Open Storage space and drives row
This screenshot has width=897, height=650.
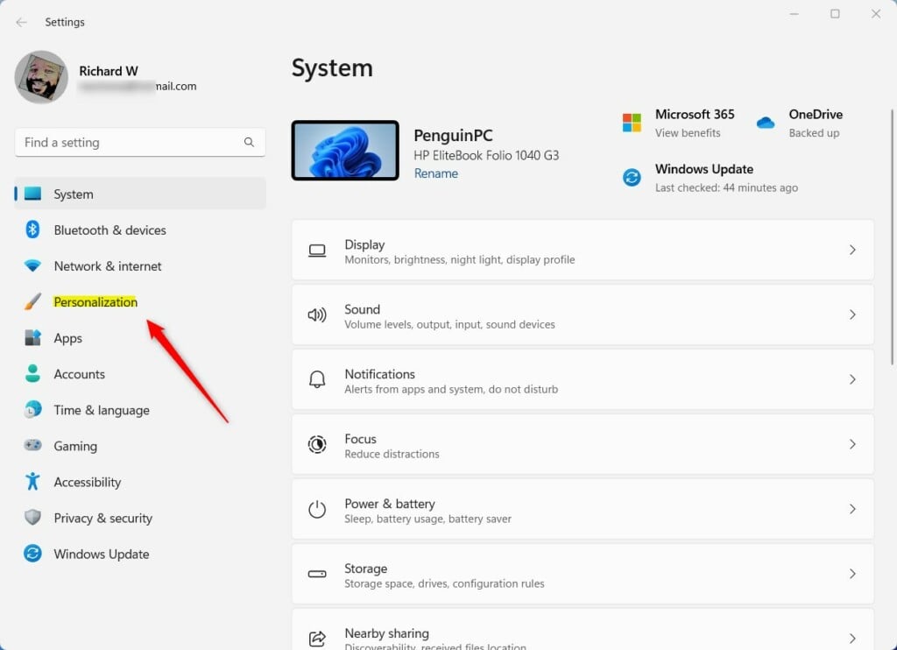(x=583, y=573)
